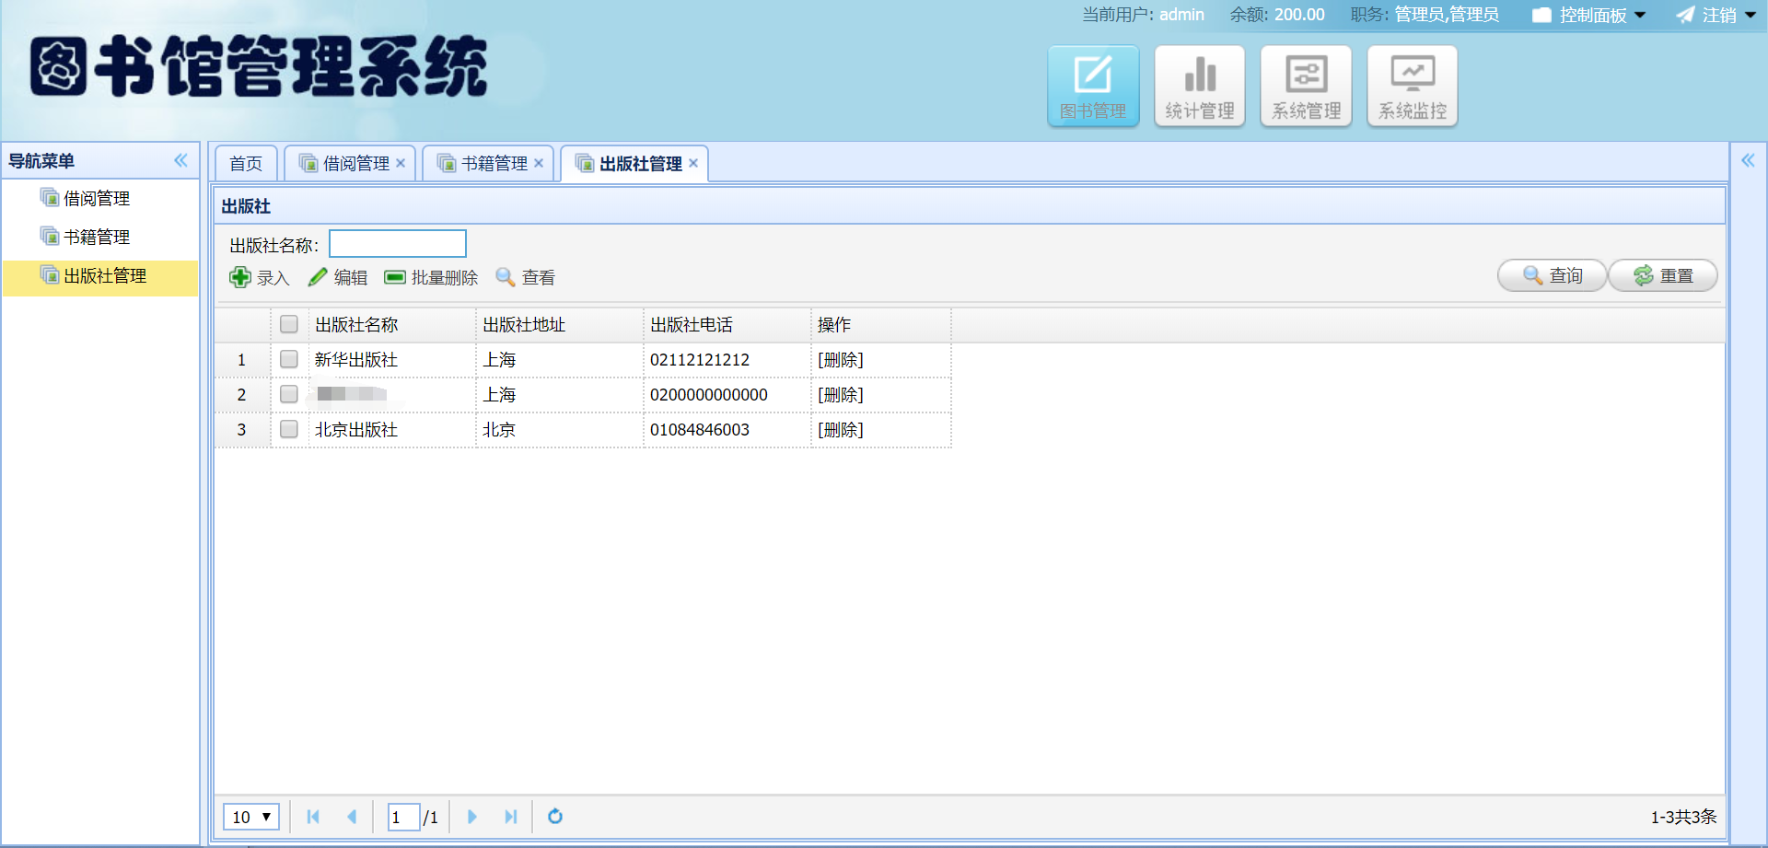Close the 书籍管理 tab
The width and height of the screenshot is (1768, 848).
coord(539,163)
